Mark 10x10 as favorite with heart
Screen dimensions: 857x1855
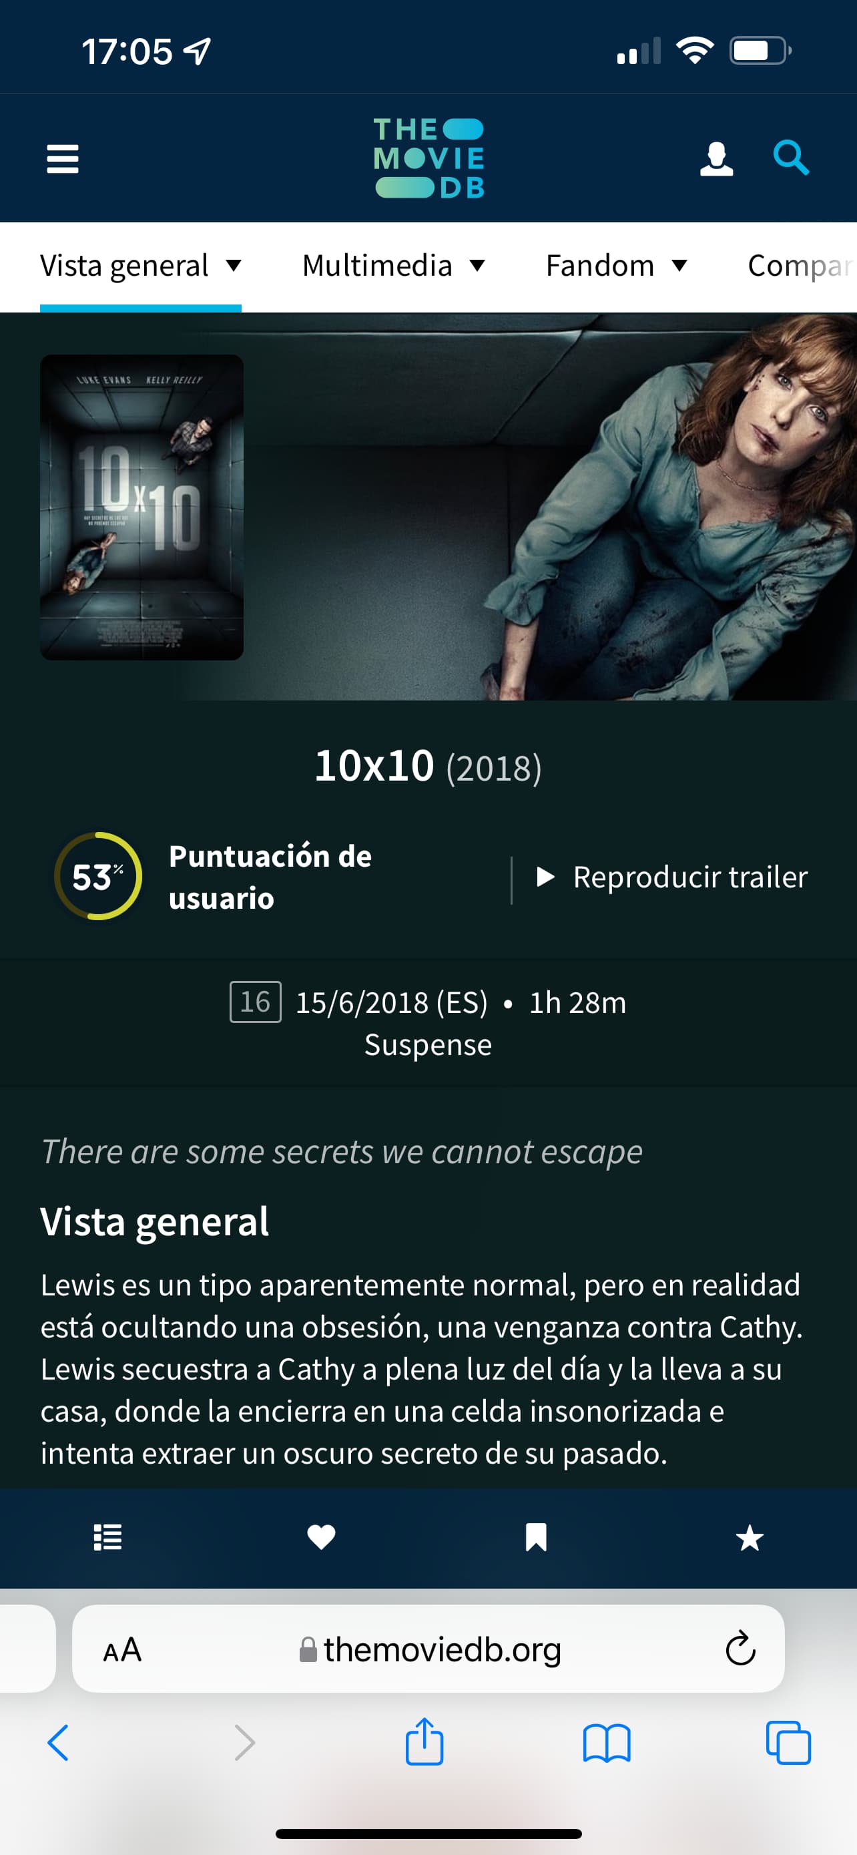[x=322, y=1537]
